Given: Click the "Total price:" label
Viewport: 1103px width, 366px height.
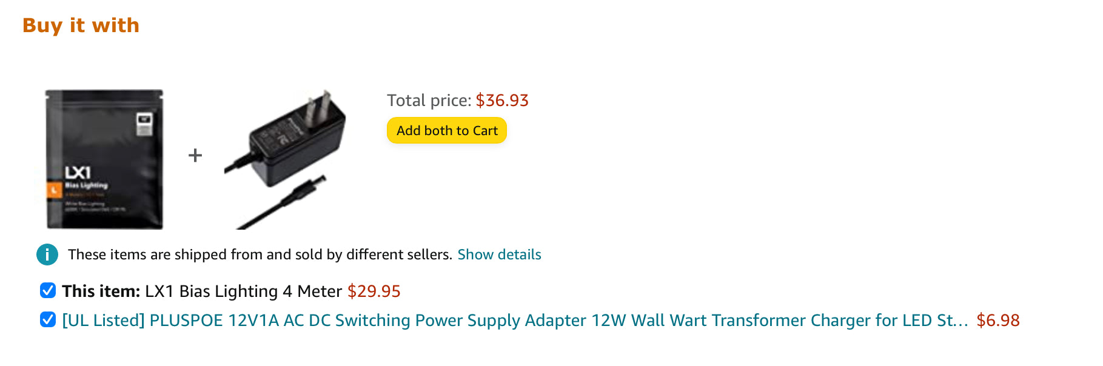Looking at the screenshot, I should tap(429, 100).
